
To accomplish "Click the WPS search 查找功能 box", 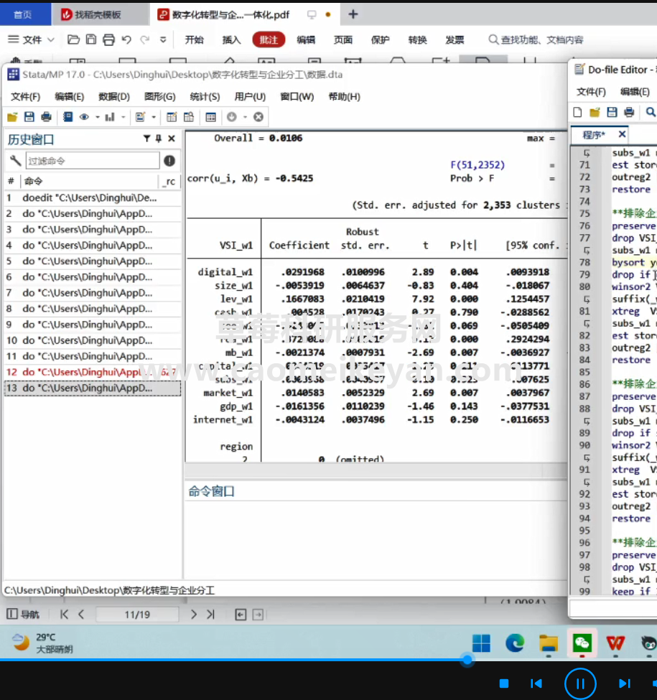I will pos(536,39).
